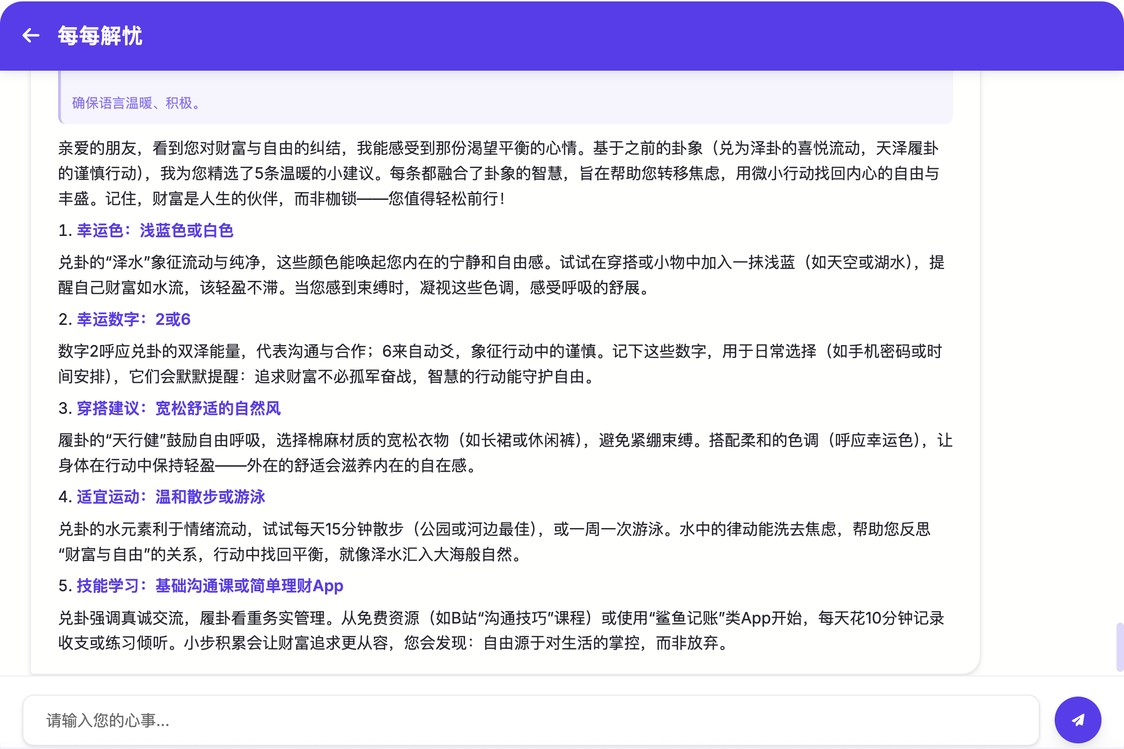Click paragraph starting 兑卦的水元素利于情绪流动
This screenshot has width=1124, height=749.
pyautogui.click(x=494, y=542)
